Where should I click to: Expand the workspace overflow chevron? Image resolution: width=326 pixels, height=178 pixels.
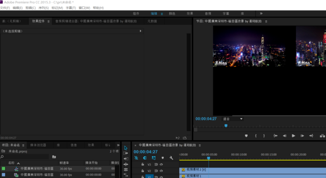[261, 13]
